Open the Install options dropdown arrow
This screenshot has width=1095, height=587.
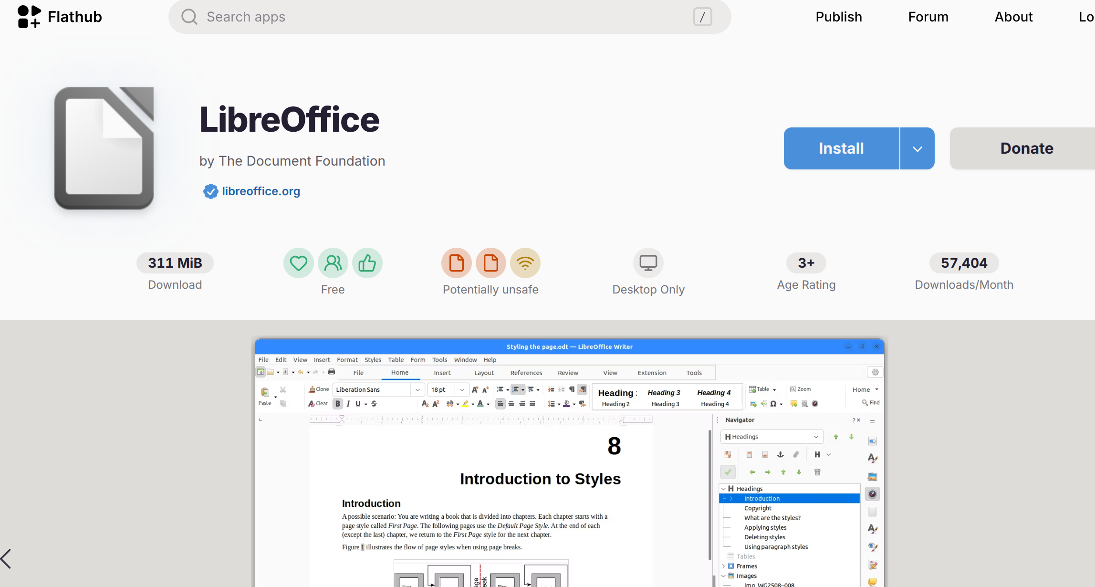[918, 148]
